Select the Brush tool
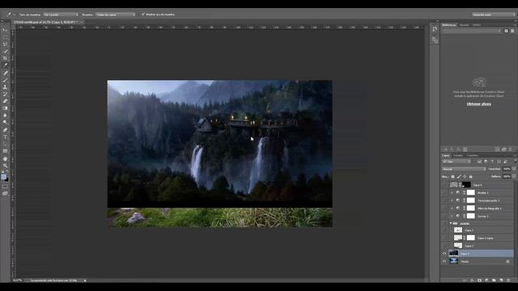This screenshot has height=291, width=518. [5, 80]
